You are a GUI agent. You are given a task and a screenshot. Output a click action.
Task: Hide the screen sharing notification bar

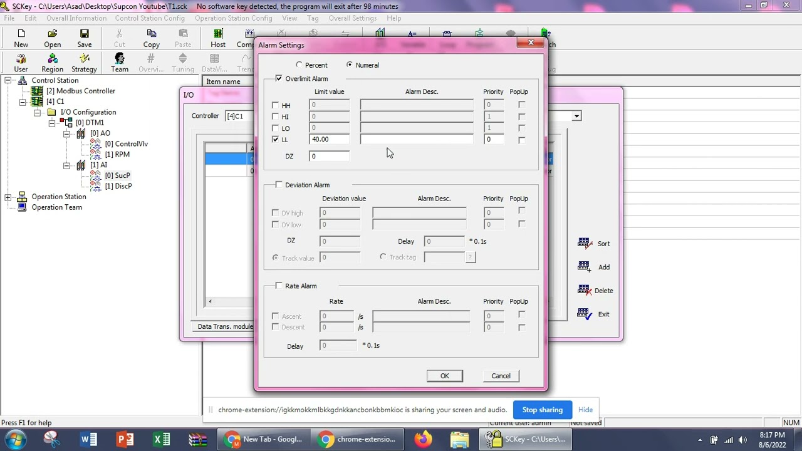585,410
